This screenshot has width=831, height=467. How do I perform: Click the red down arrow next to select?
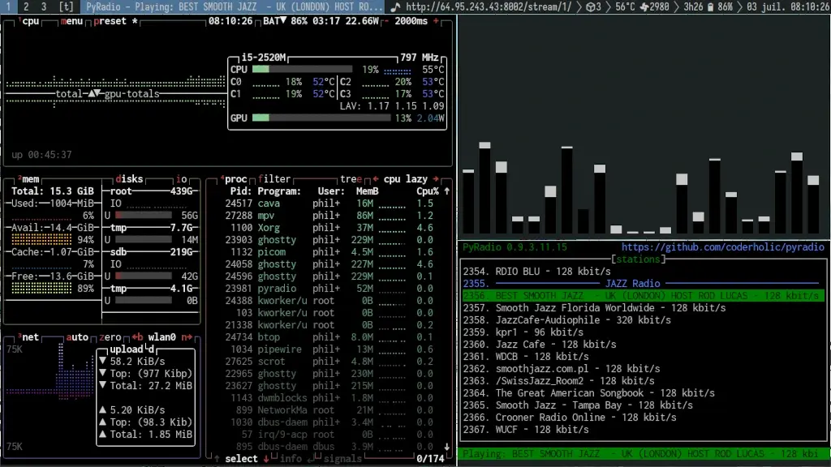tap(265, 459)
